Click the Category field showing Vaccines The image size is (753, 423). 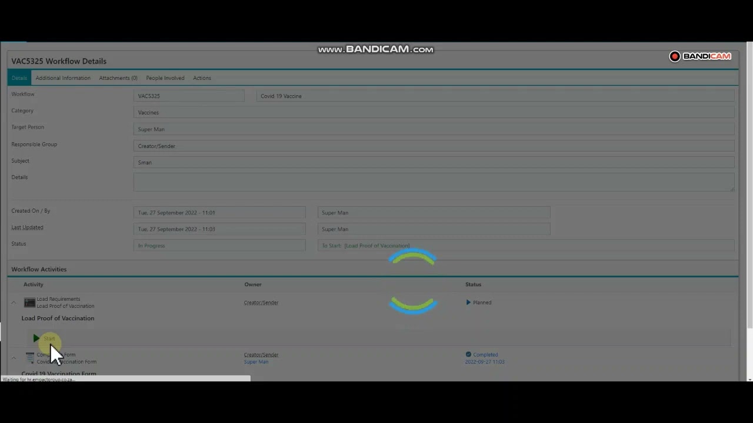tap(434, 112)
